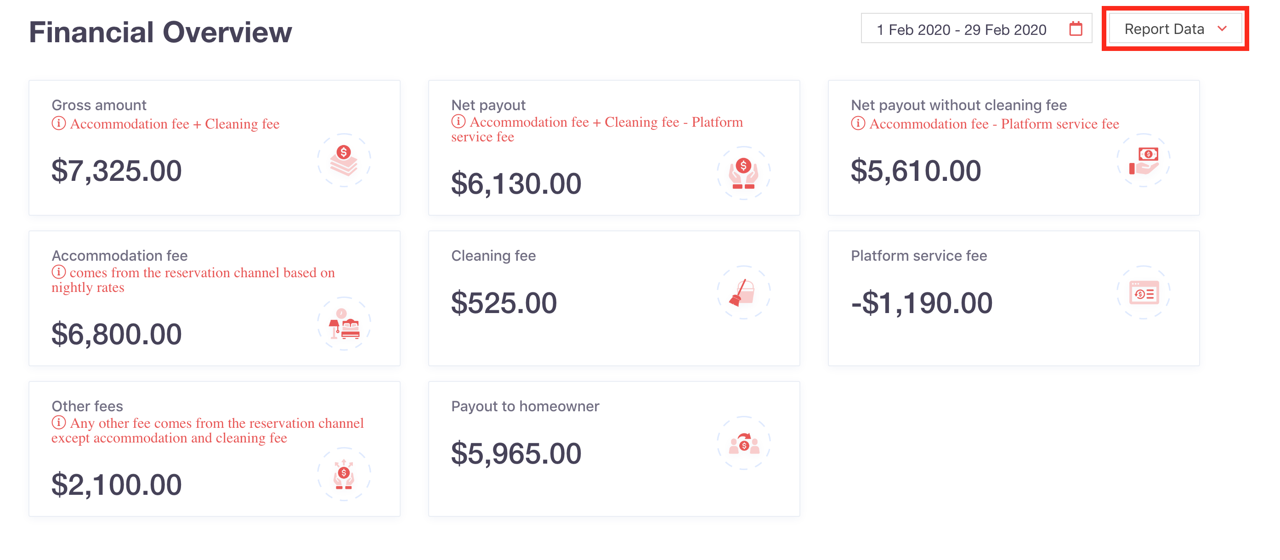Click the info icon under Other fees
The image size is (1280, 560).
(59, 422)
